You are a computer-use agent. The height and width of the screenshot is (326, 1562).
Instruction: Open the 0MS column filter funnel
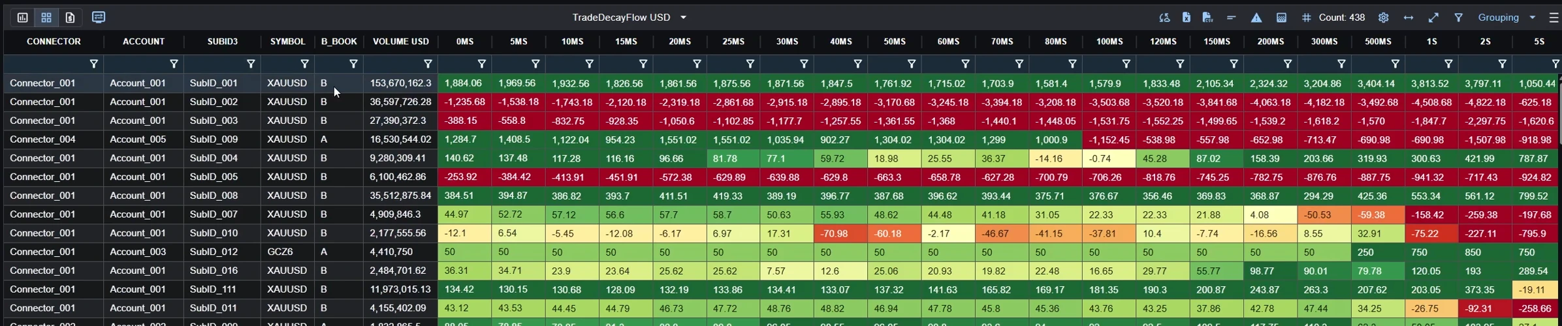pyautogui.click(x=482, y=64)
